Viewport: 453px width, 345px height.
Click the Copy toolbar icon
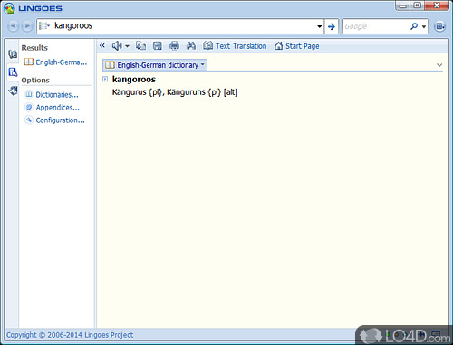coord(140,46)
